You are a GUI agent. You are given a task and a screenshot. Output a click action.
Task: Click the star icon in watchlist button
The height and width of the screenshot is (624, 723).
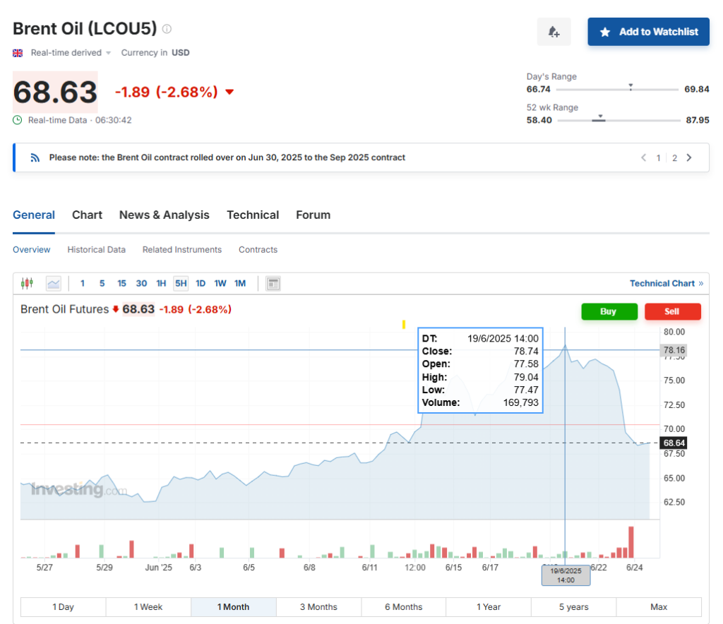tap(605, 32)
